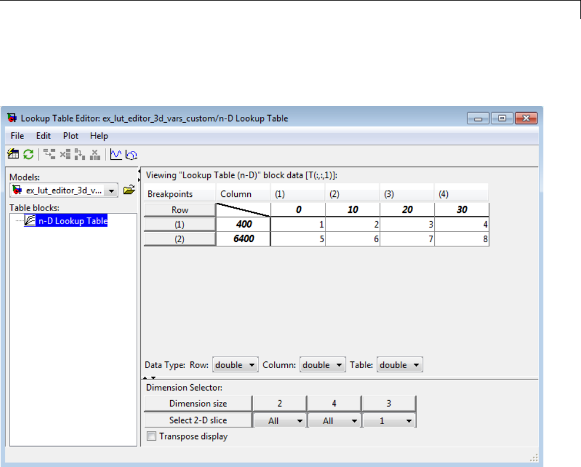Click the row (1) index header
Image resolution: width=581 pixels, height=467 pixels.
click(180, 224)
